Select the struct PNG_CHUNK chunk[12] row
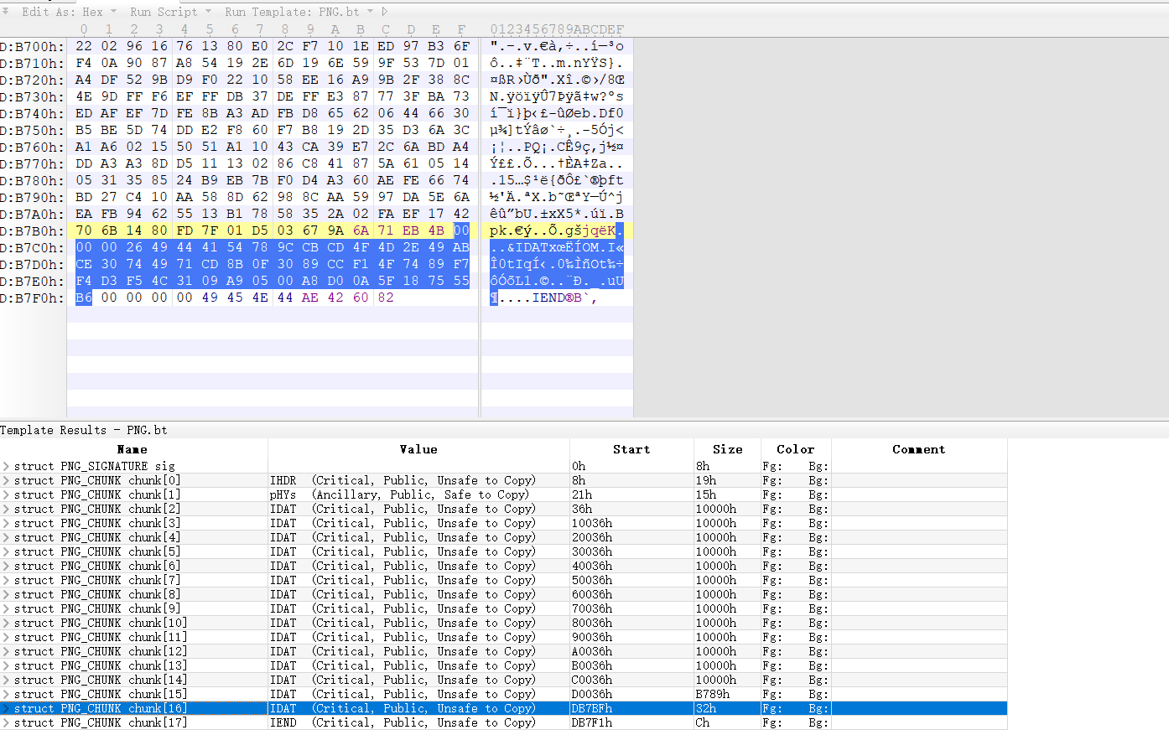1169x735 pixels. [503, 652]
